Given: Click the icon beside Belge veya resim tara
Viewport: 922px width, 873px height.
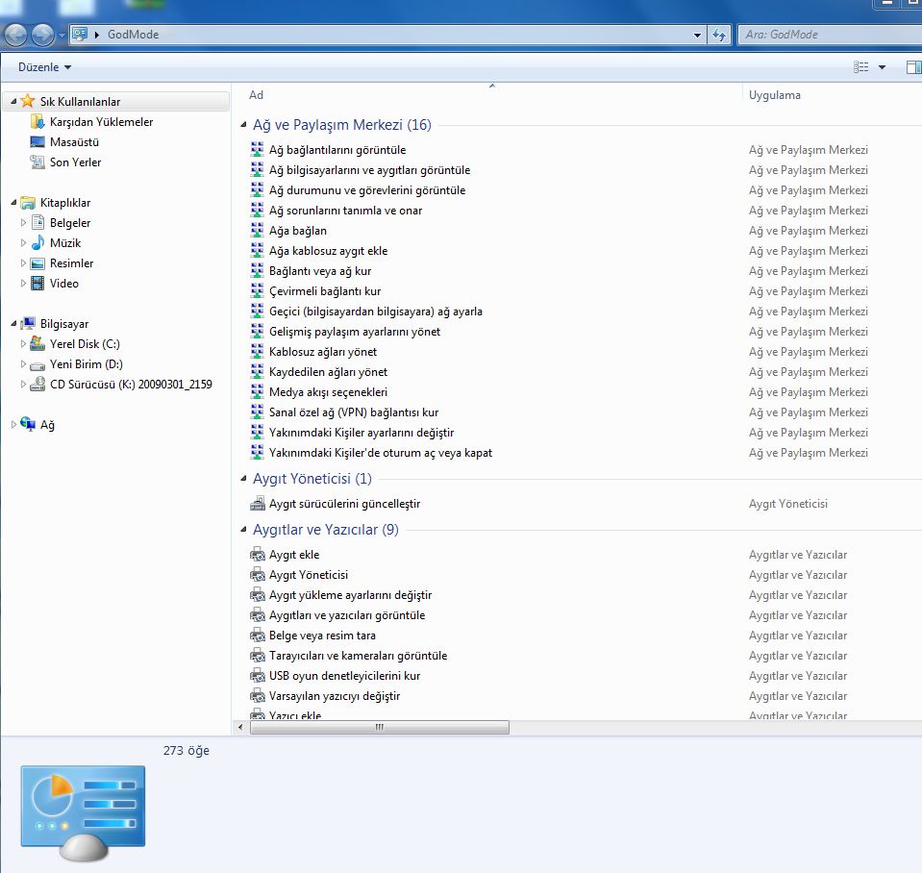Looking at the screenshot, I should (258, 635).
